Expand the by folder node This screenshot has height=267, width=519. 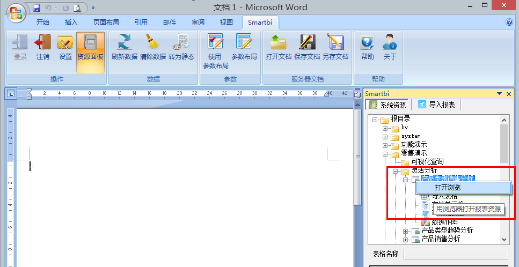coord(385,128)
